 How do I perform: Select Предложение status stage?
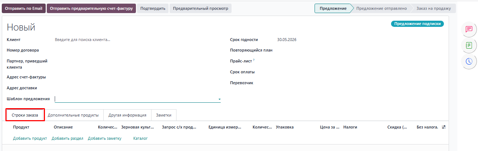coord(333,8)
